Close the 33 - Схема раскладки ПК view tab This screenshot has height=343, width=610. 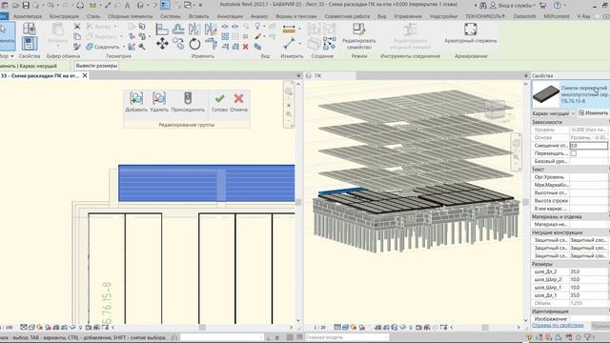click(85, 75)
